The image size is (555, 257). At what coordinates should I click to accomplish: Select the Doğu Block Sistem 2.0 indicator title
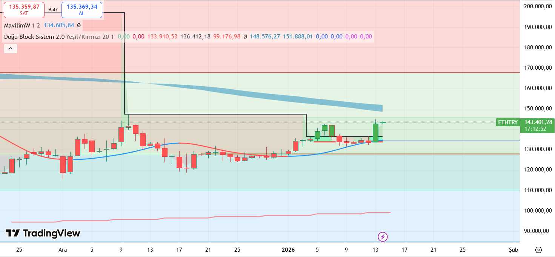click(34, 37)
